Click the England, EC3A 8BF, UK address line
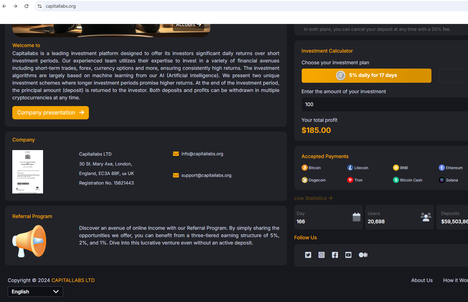Screen dimensions: 468x302 coord(106,173)
